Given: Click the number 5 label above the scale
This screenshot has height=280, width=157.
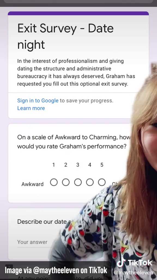Looking at the screenshot, I should [102, 165].
